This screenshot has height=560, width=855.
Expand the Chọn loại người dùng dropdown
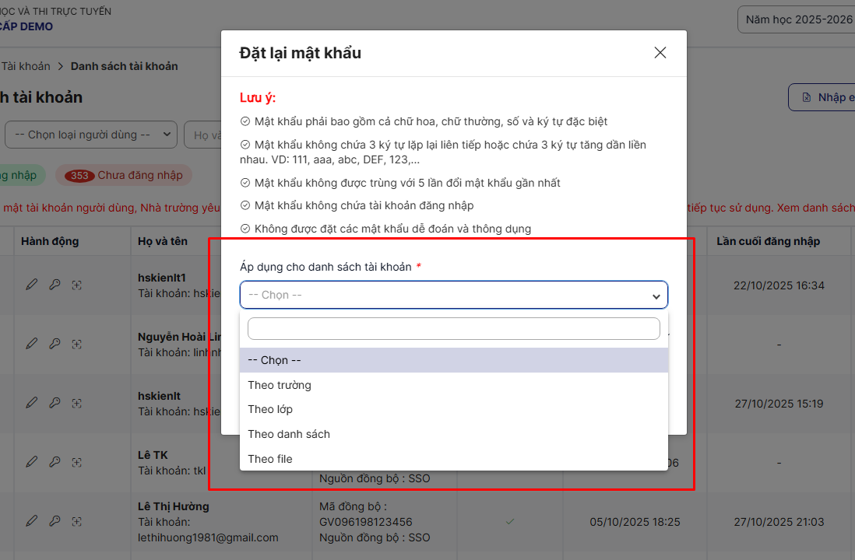point(91,135)
